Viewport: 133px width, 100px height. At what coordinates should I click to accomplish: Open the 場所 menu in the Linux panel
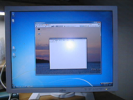[x=46, y=26]
